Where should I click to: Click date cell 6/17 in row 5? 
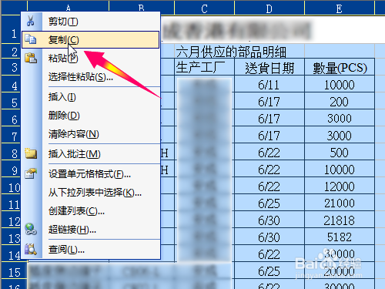click(269, 101)
